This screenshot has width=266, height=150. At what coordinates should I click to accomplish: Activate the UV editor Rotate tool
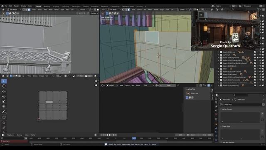[4, 96]
